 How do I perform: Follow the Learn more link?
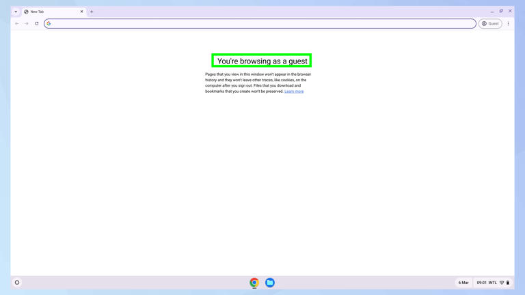pos(294,92)
